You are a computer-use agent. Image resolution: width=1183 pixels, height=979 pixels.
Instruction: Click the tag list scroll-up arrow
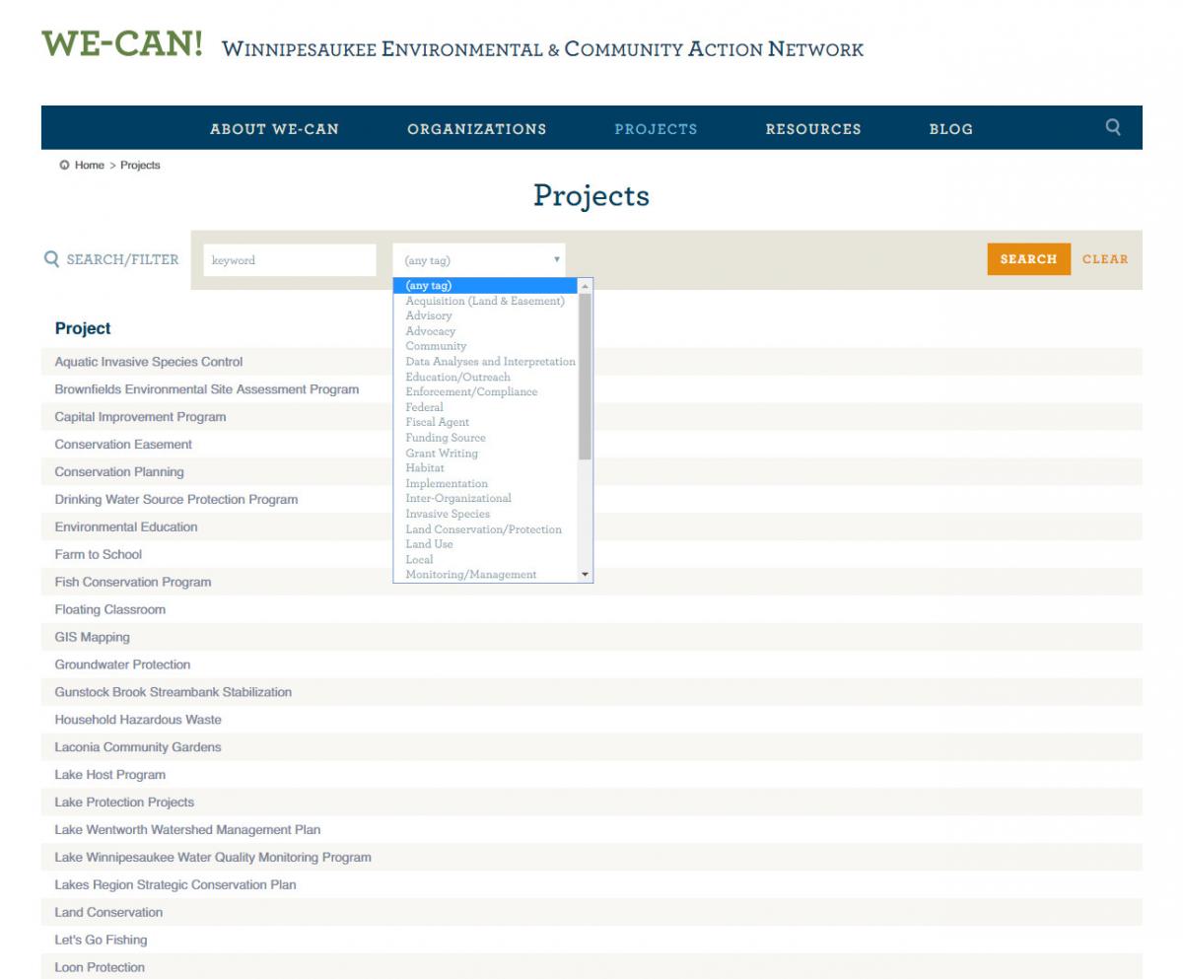tap(586, 286)
